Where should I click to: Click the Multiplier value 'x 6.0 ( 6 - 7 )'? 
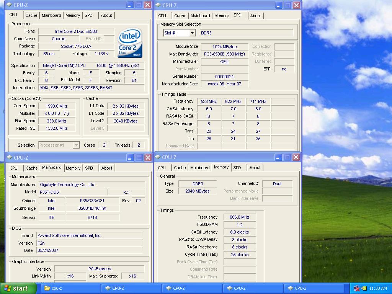click(57, 113)
